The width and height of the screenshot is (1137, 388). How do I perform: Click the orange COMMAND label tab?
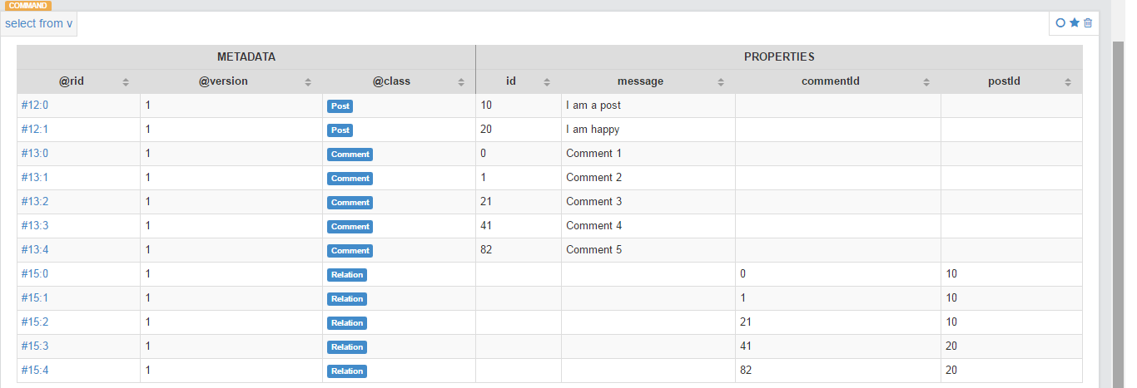(27, 6)
